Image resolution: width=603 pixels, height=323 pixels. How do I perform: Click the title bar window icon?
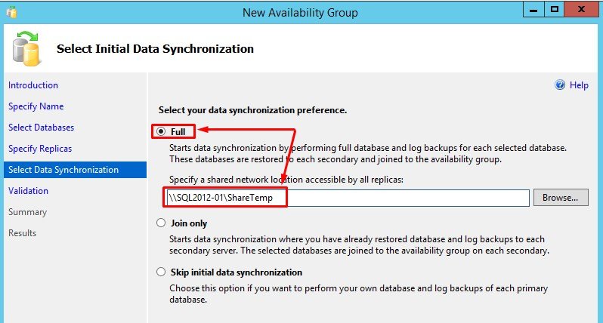coord(11,12)
